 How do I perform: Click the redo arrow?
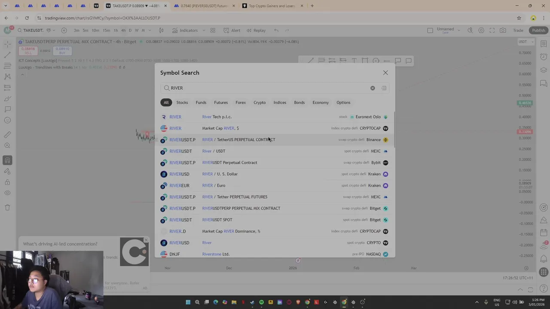point(287,30)
